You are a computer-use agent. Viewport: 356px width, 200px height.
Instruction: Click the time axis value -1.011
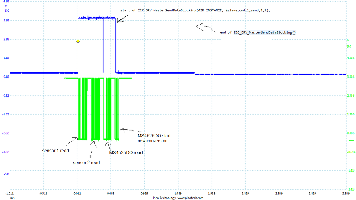10,194
